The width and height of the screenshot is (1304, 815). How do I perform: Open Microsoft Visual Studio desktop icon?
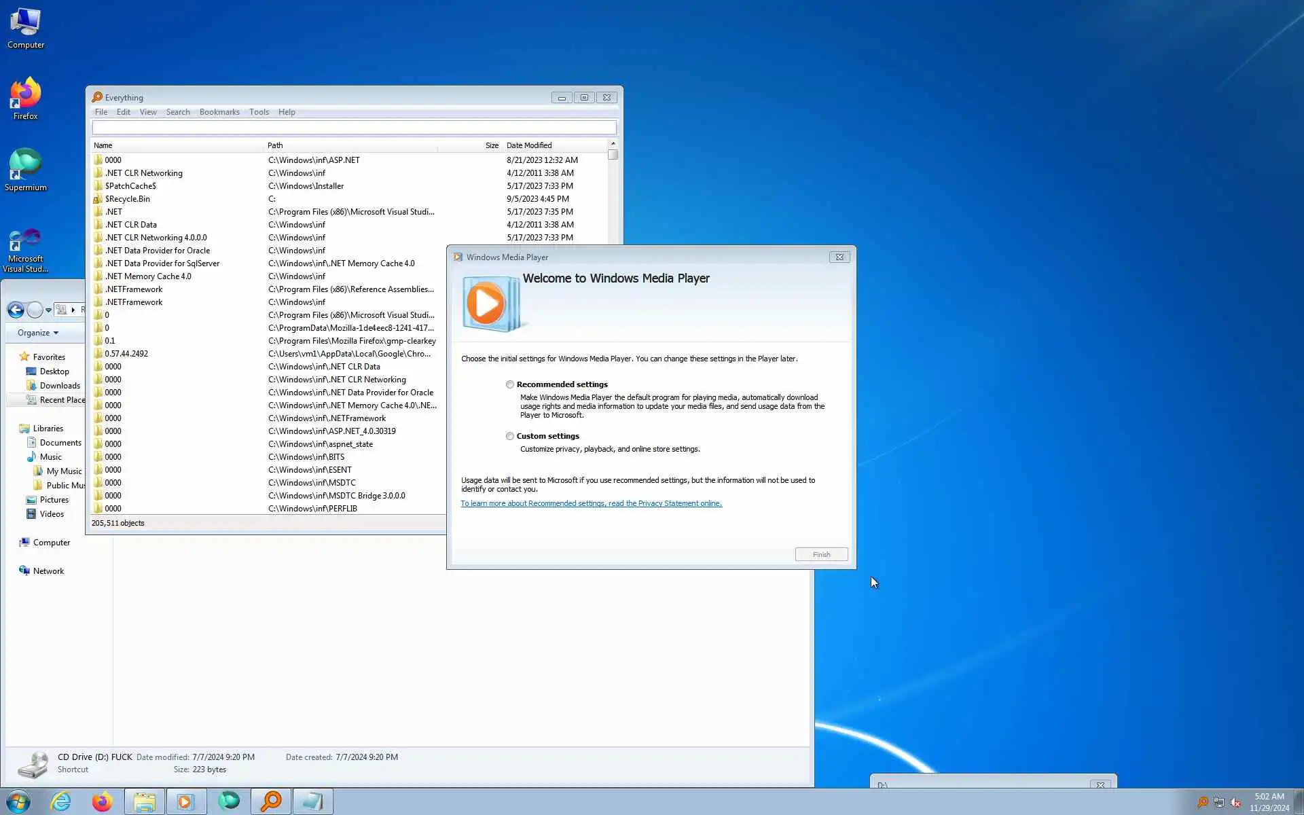[25, 241]
